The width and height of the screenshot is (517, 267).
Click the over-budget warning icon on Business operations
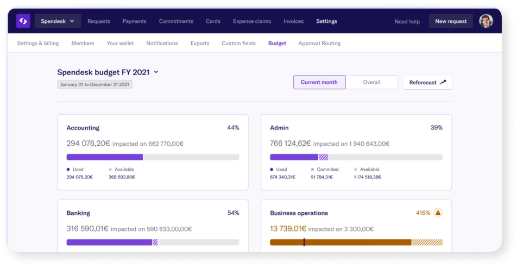click(x=438, y=213)
